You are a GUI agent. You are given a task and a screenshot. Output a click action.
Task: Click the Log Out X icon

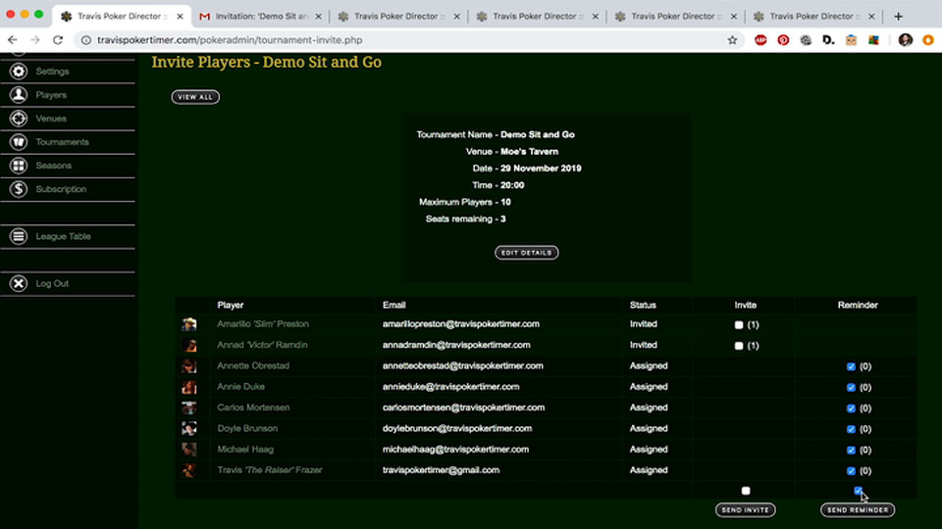coord(18,283)
